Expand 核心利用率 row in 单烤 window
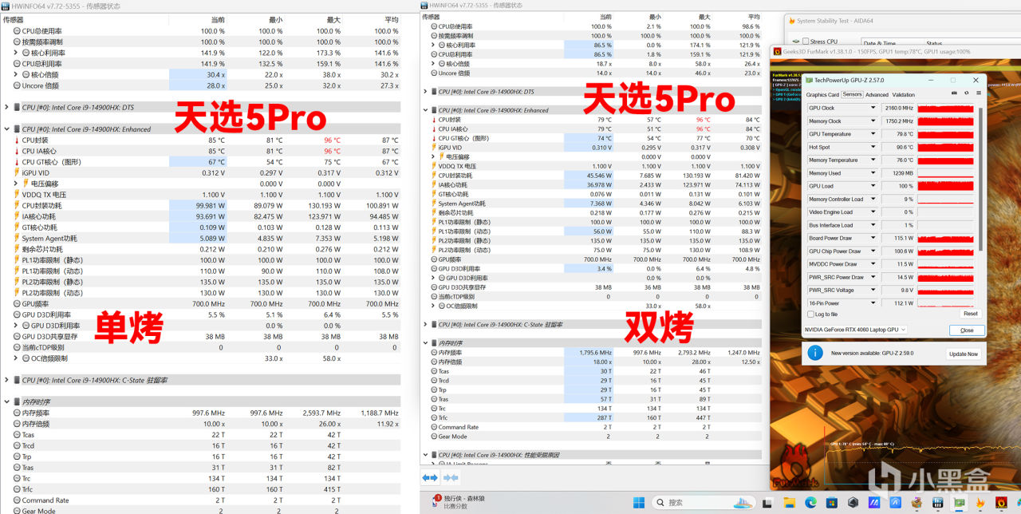Viewport: 1021px width, 514px height. tap(16, 53)
